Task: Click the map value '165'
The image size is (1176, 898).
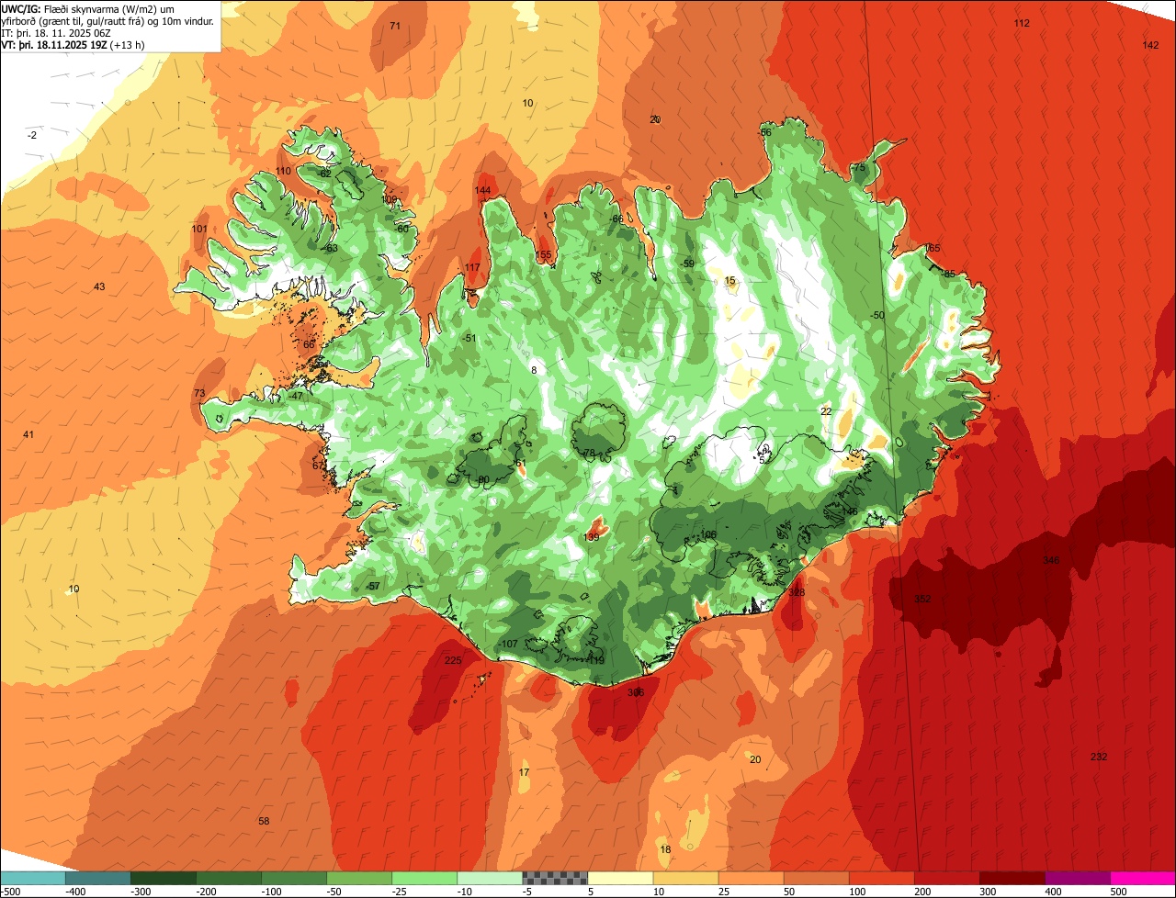Action: click(x=932, y=248)
